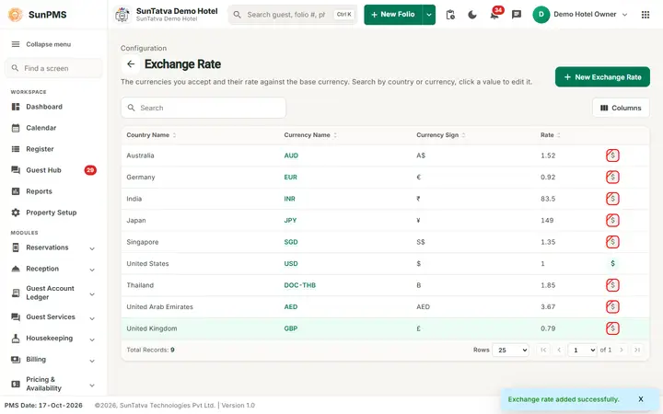Sort by Country Name column
Viewport: 663px width, 414px height.
pyautogui.click(x=151, y=135)
